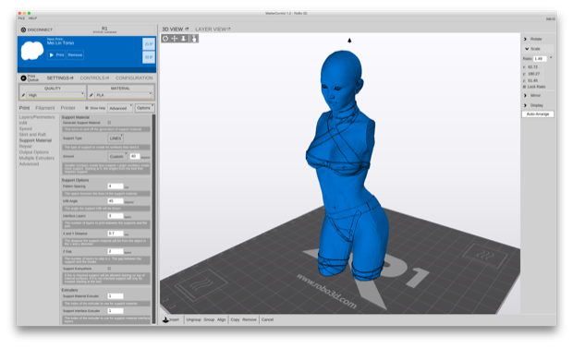Open the Options dropdown
This screenshot has height=348, width=573.
pyautogui.click(x=145, y=108)
